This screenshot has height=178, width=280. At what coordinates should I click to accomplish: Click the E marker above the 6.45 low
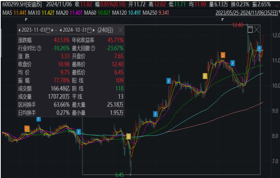click(128, 136)
